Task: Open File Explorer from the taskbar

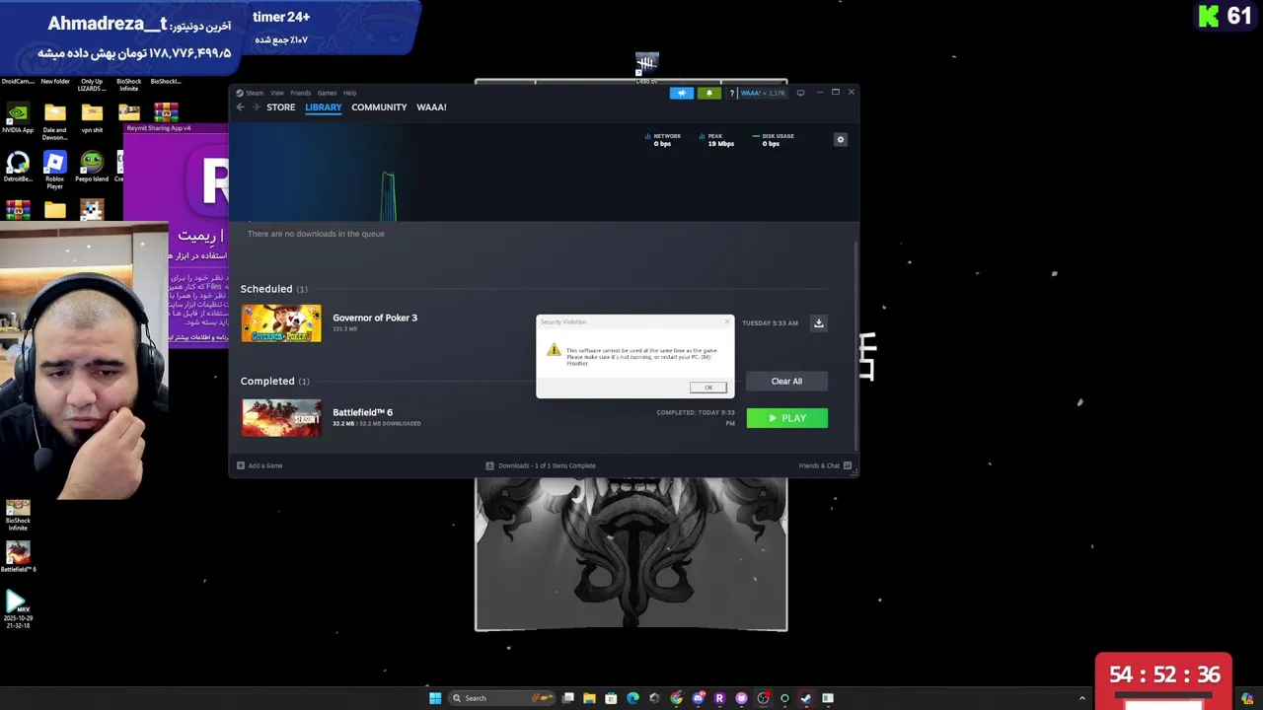Action: [x=589, y=698]
